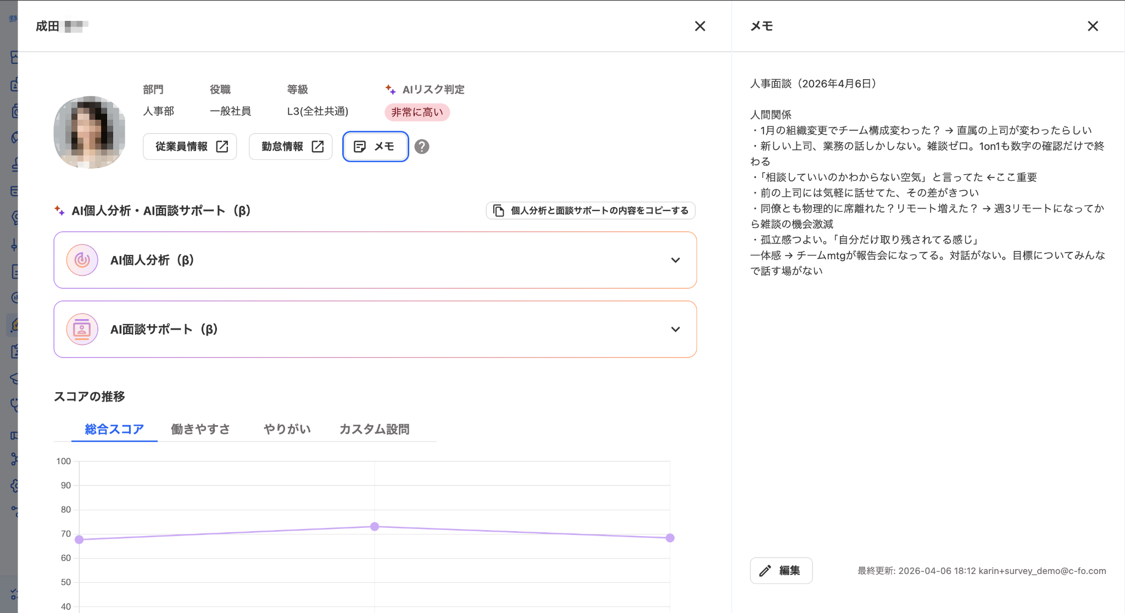Screen dimensions: 1125x613
Task: Click the rightmost data point on the score chart
Action: coord(670,538)
